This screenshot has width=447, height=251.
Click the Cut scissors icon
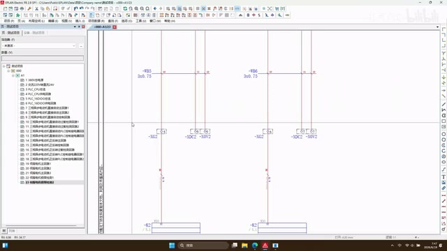pyautogui.click(x=36, y=9)
